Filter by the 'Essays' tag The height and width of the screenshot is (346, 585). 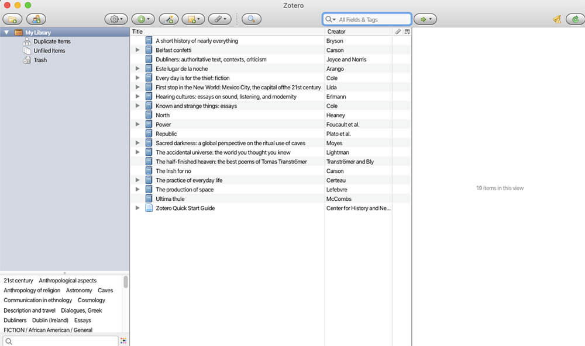(82, 320)
